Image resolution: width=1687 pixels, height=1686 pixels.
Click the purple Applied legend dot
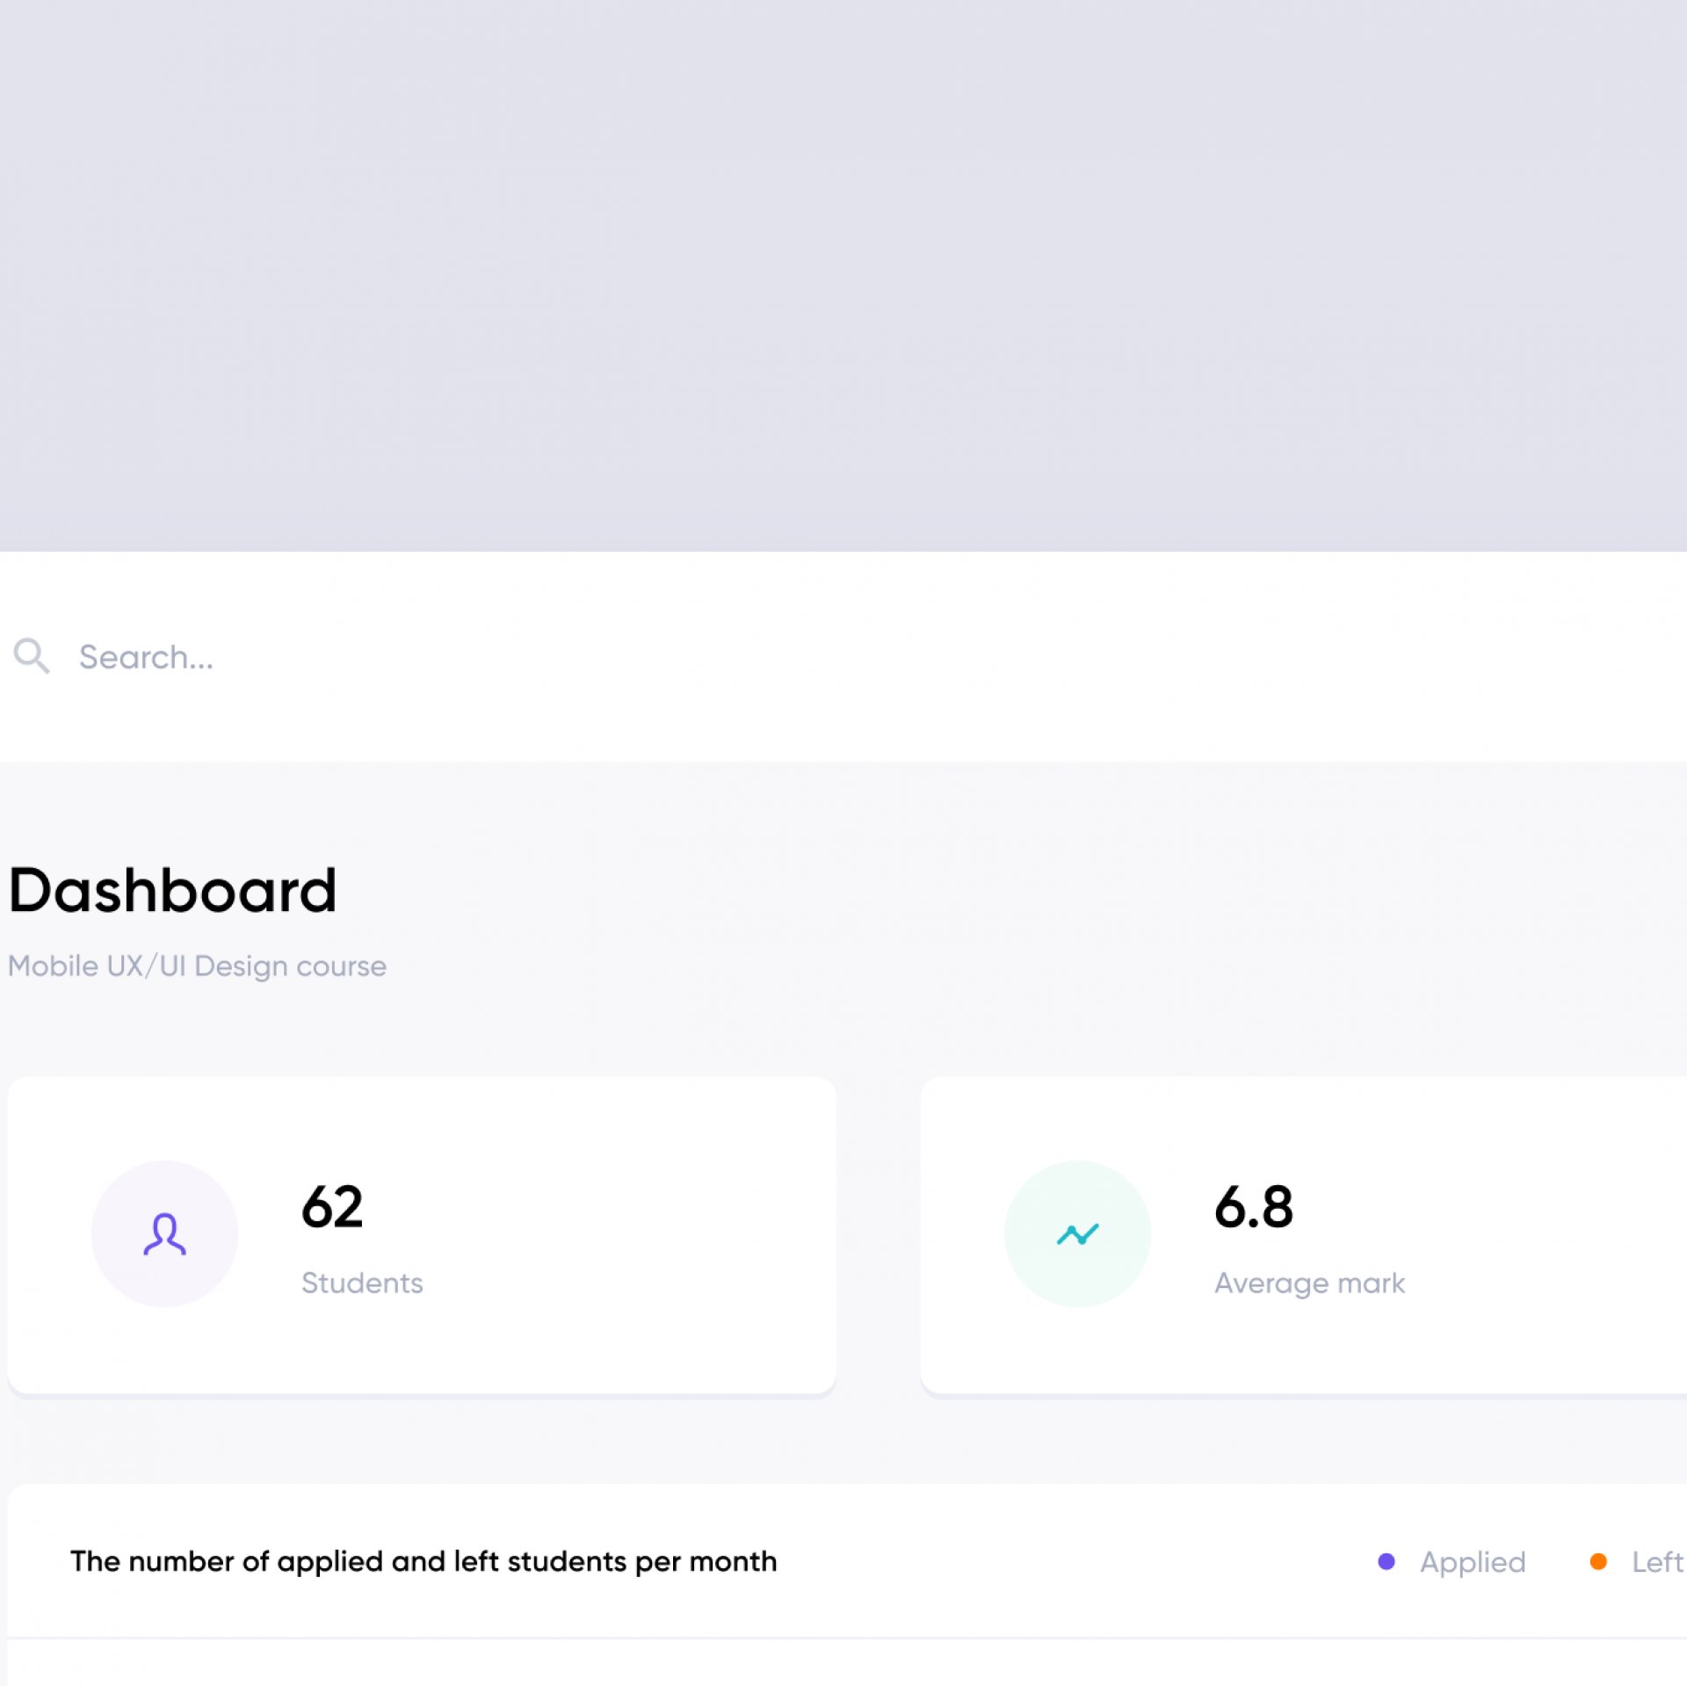point(1387,1561)
